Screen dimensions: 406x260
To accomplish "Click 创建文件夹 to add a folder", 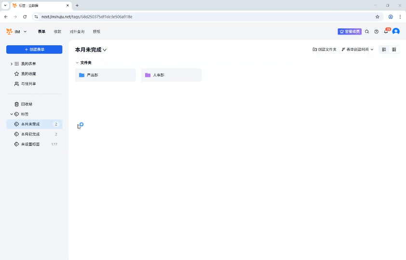I will tap(325, 50).
